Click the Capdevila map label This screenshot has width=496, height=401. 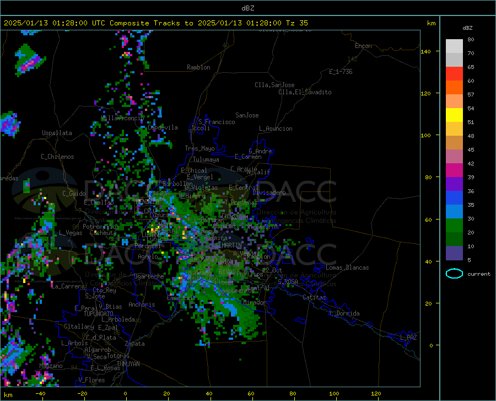click(163, 127)
